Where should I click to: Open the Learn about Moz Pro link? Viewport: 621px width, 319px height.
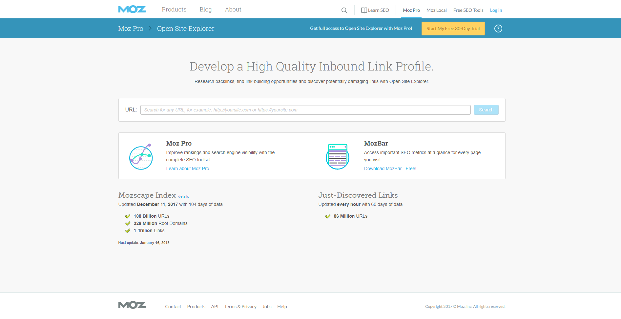click(188, 169)
